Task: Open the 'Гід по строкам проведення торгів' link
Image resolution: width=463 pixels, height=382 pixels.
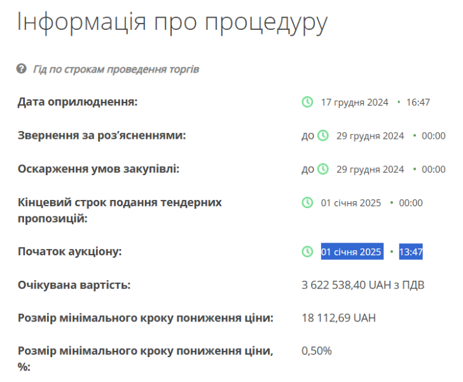Action: tap(116, 69)
